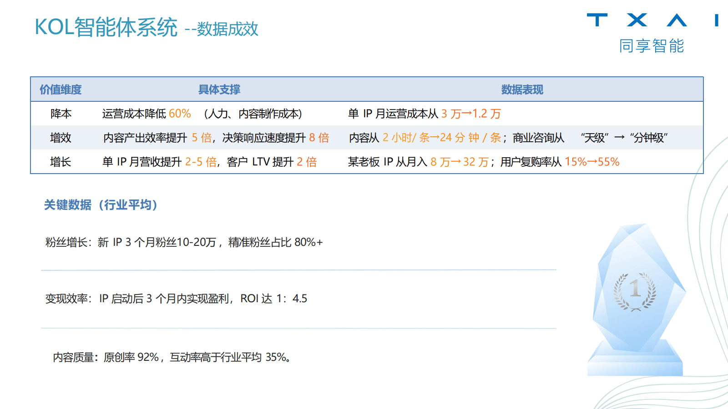The height and width of the screenshot is (409, 728).
Task: Select the 价值维度 column header
Action: pos(61,90)
